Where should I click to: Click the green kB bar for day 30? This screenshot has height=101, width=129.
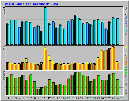point(118,87)
